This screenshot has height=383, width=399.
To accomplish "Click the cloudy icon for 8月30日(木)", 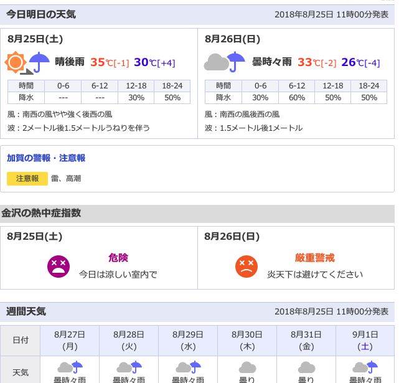I will pyautogui.click(x=247, y=367).
